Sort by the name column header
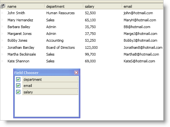Viewport: 170px width, 127px height. [x=25, y=6]
